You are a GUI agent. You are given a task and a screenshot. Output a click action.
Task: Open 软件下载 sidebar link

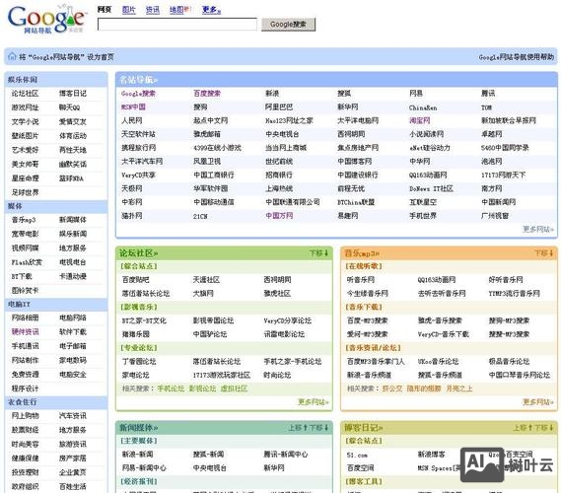[x=73, y=331]
